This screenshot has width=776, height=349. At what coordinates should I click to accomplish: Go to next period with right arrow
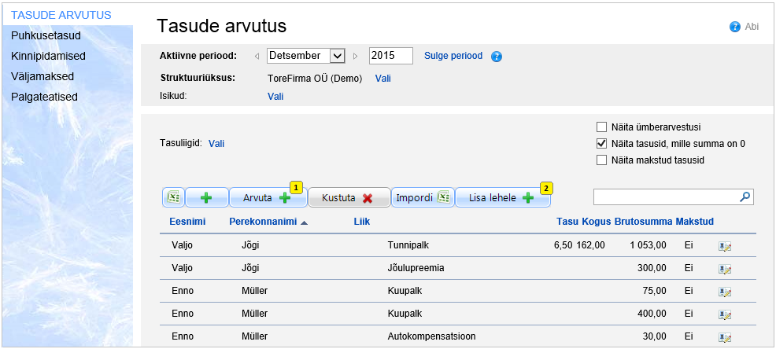point(356,56)
